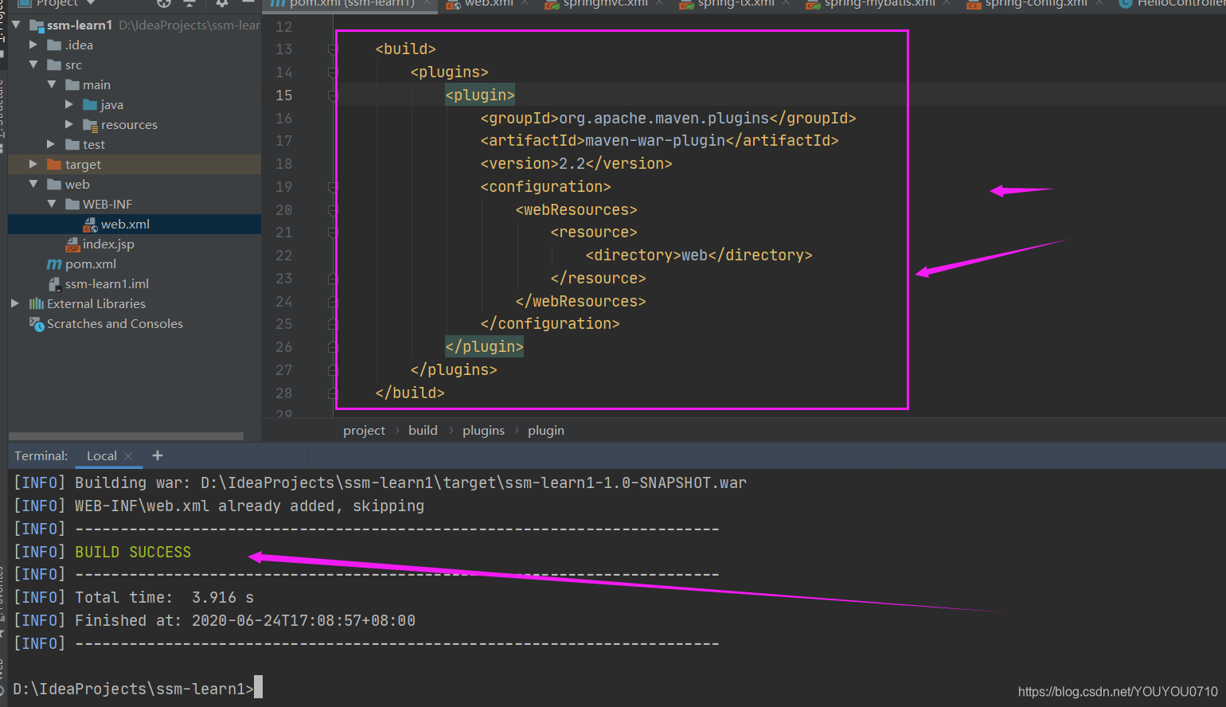
Task: Click the test folder icon
Action: coord(72,145)
